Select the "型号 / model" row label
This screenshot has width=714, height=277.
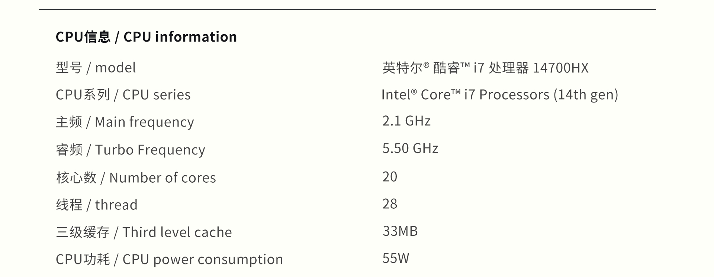pyautogui.click(x=96, y=68)
